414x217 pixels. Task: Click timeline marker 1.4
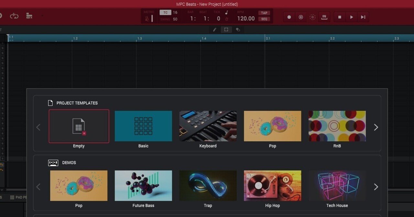coord(204,38)
